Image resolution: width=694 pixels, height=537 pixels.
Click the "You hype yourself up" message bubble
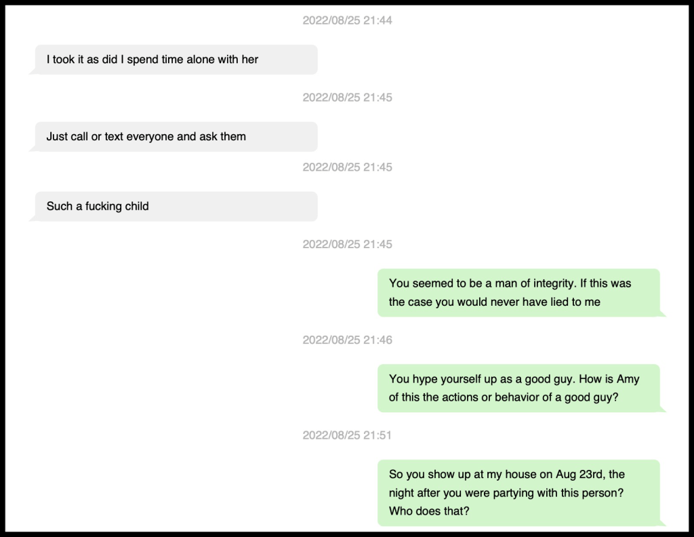[518, 388]
